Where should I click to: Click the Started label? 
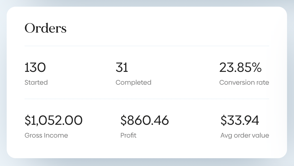(x=36, y=82)
